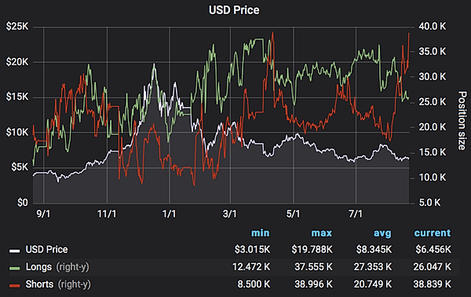The height and width of the screenshot is (297, 471).
Task: Click the 3/1 x-axis date label
Action: [230, 214]
